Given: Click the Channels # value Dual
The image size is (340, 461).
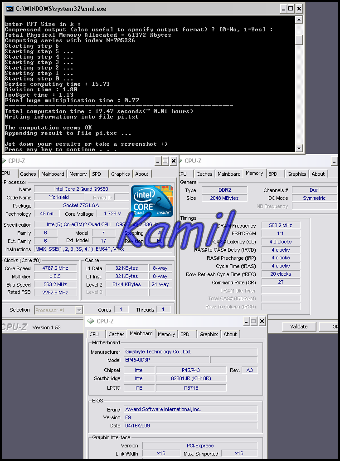Looking at the screenshot, I should click(315, 190).
